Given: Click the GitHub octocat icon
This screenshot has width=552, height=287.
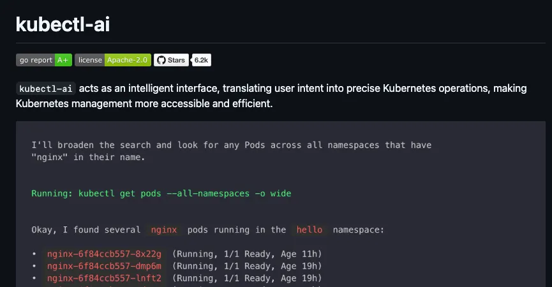Looking at the screenshot, I should pos(161,60).
